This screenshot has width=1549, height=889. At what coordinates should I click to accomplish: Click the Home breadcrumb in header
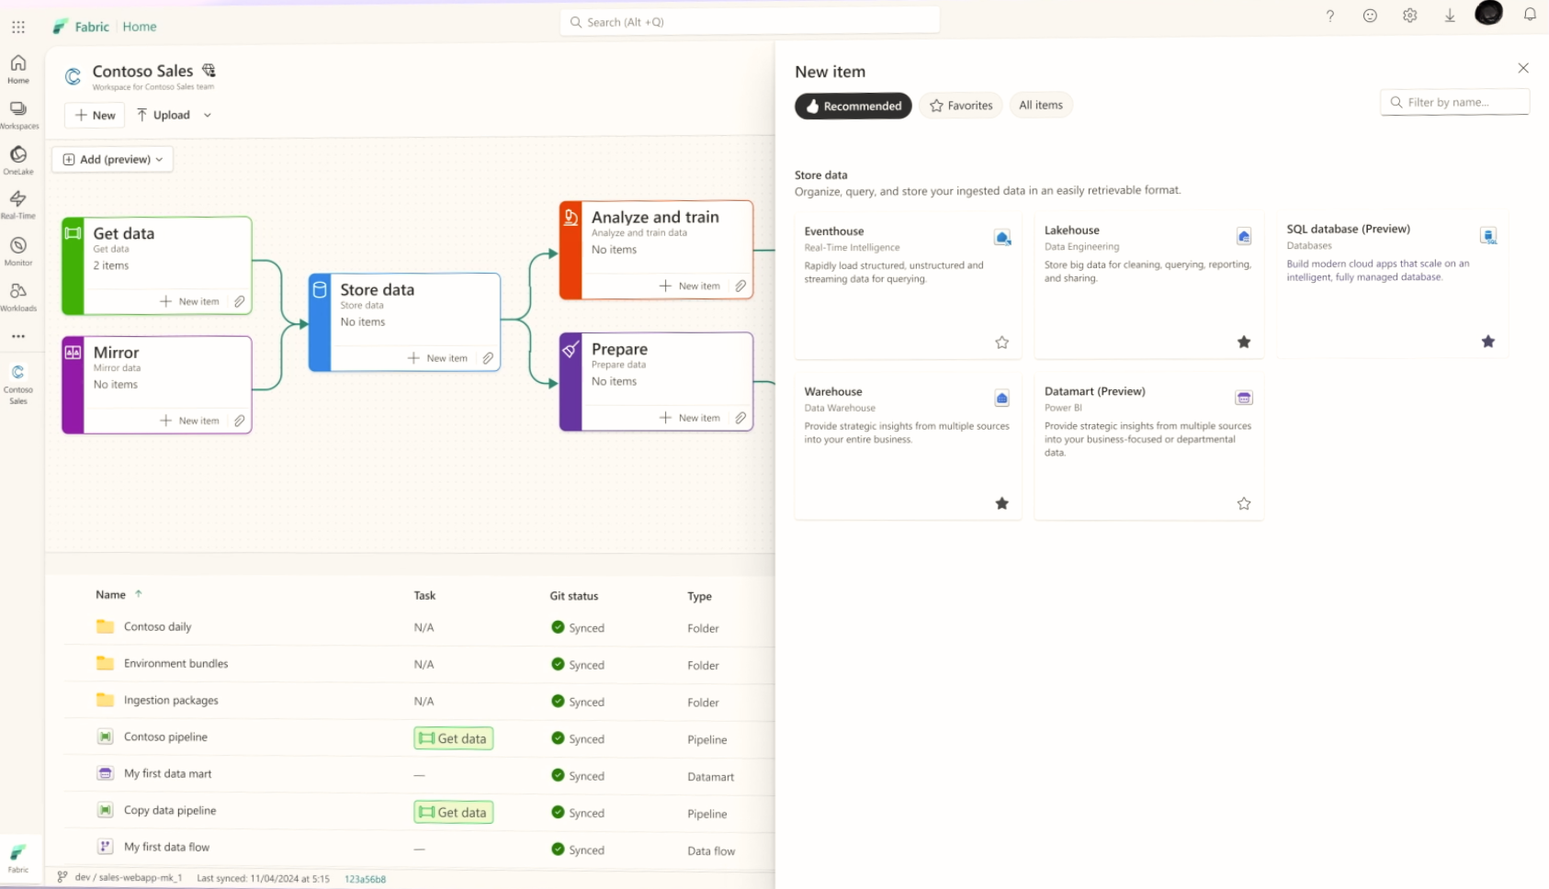[x=140, y=27]
